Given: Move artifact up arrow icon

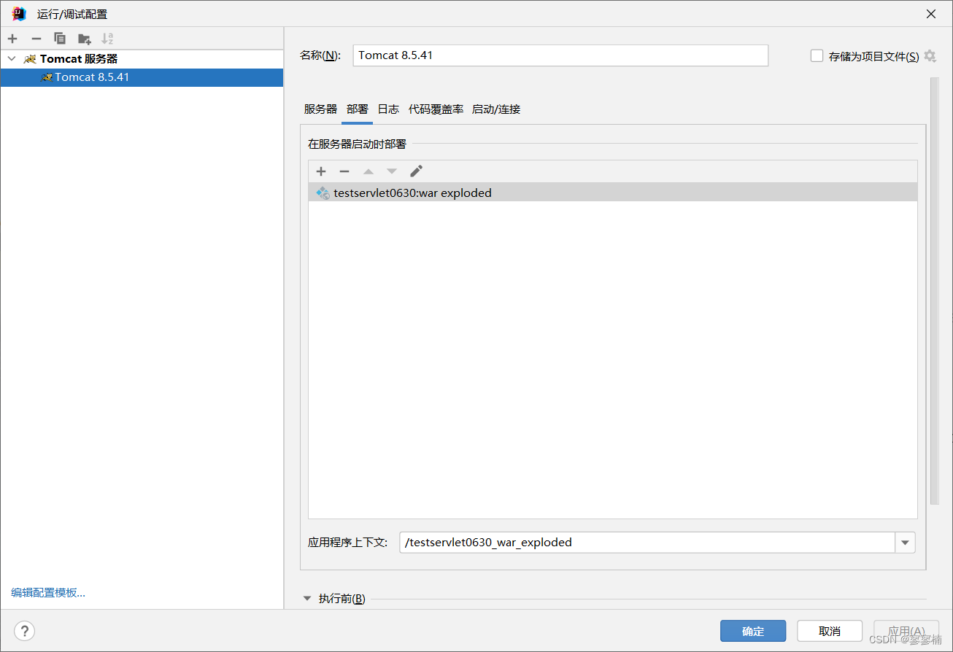Looking at the screenshot, I should 369,171.
